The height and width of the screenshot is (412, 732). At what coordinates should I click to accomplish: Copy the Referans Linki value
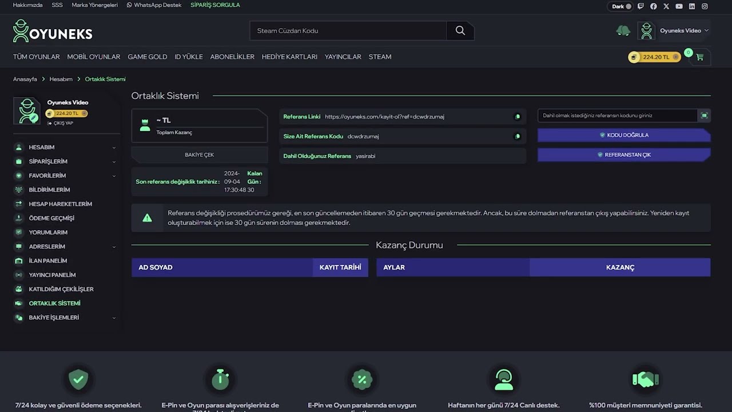coord(518,117)
